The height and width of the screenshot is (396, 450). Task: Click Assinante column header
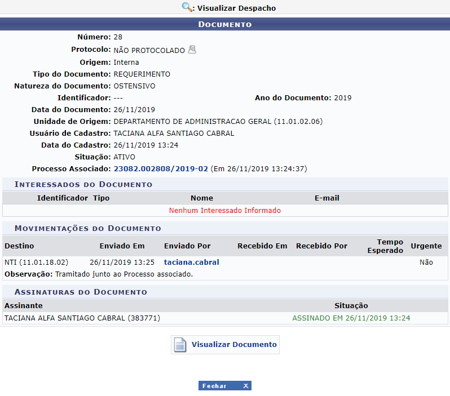point(24,306)
